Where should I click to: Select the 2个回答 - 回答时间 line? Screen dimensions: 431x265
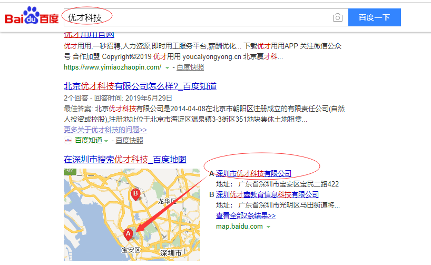point(118,98)
